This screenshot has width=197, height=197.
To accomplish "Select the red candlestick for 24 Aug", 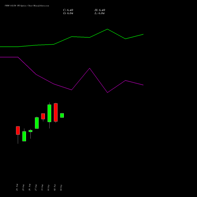I will (18, 130).
